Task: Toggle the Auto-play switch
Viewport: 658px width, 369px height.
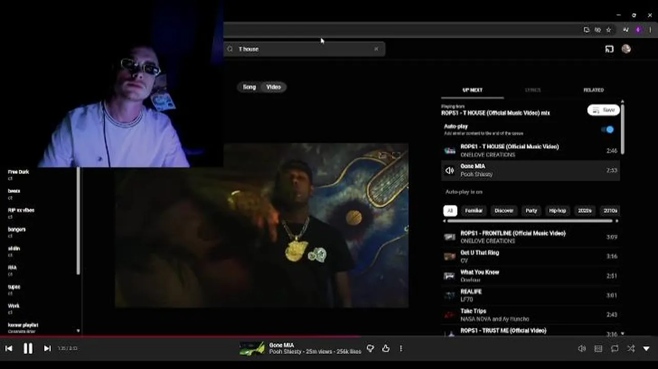Action: tap(607, 130)
